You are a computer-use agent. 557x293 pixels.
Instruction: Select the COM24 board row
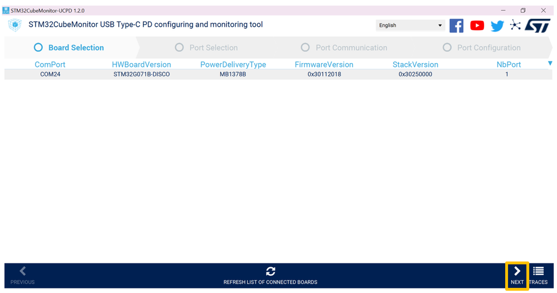coord(278,74)
